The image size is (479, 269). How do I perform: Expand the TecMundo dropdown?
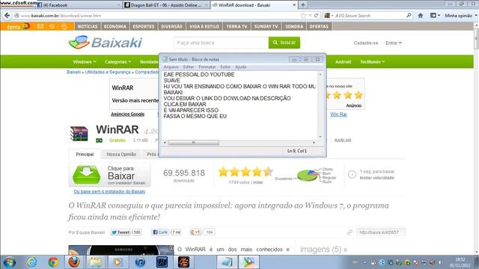click(372, 62)
